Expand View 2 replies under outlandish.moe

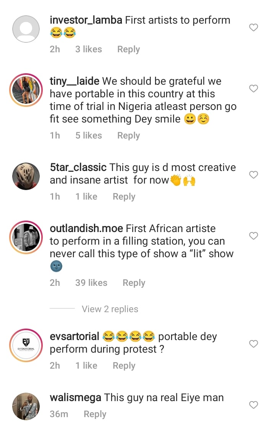(x=110, y=309)
